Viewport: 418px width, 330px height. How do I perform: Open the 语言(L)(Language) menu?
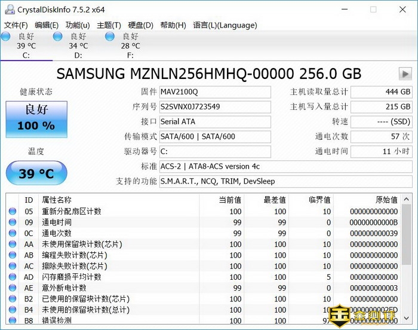[225, 25]
